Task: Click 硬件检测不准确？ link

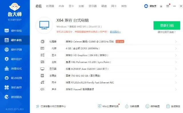Action: [x=167, y=32]
